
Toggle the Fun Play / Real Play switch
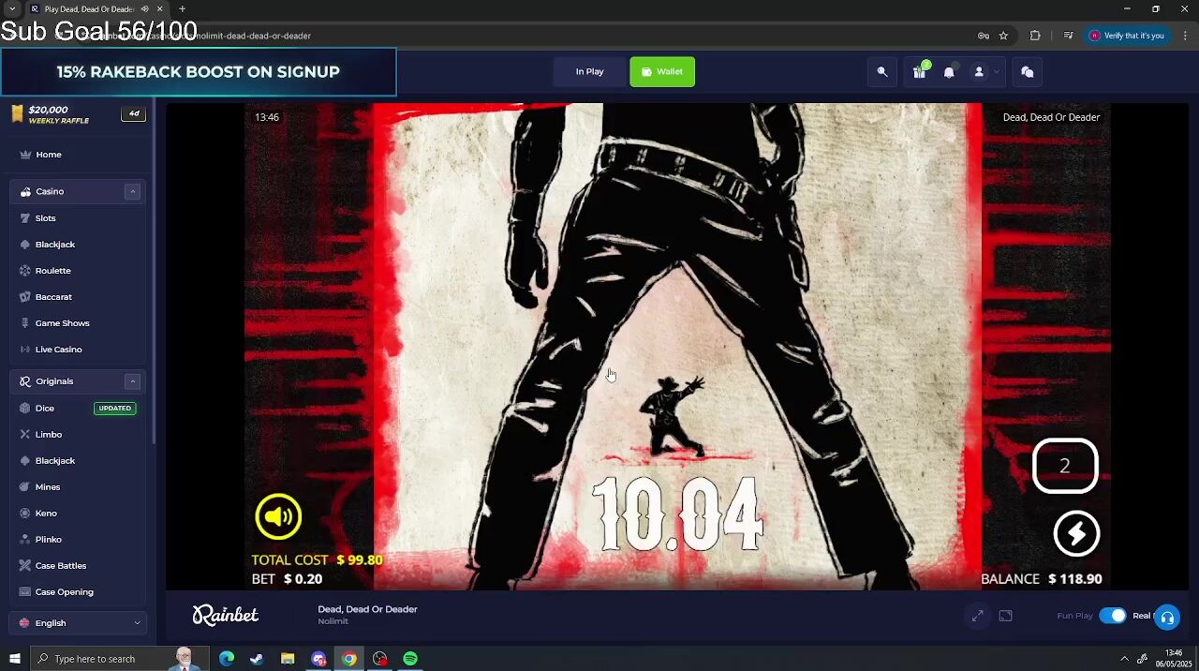pyautogui.click(x=1113, y=616)
